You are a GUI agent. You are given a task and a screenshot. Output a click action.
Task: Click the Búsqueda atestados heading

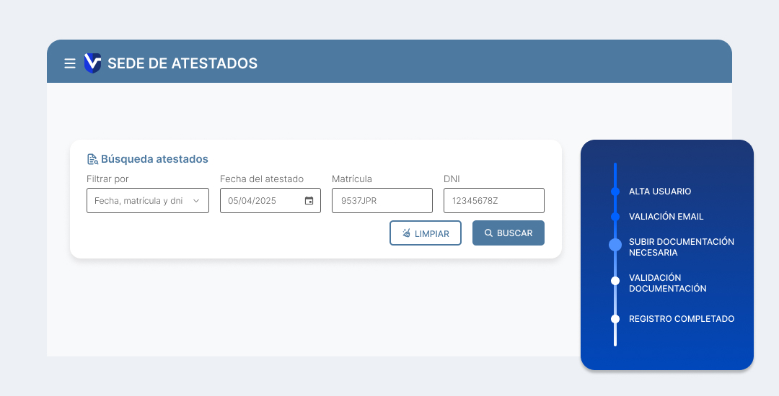[154, 159]
